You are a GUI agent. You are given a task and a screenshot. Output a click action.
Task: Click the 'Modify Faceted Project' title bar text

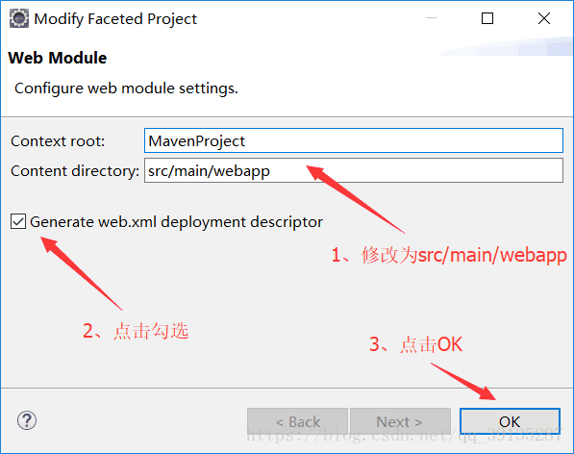click(115, 19)
